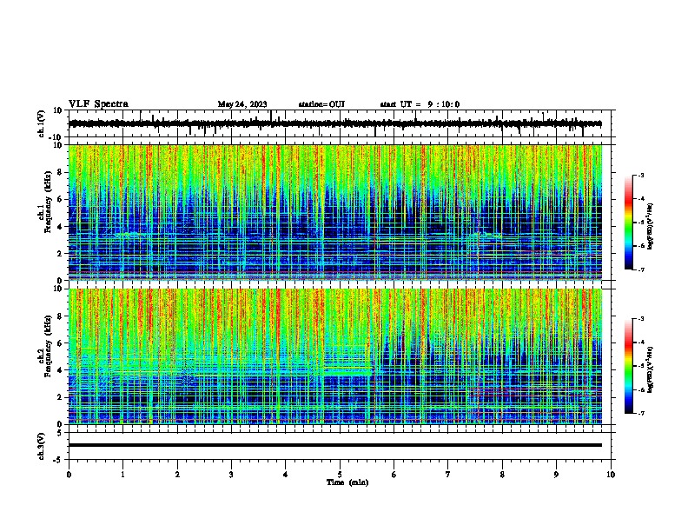
Task: Click the time axis tick label '7'
Action: [448, 475]
